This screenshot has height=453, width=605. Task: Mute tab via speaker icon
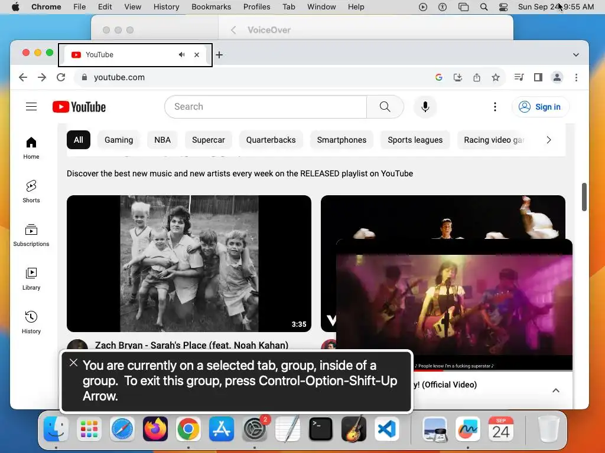point(182,55)
